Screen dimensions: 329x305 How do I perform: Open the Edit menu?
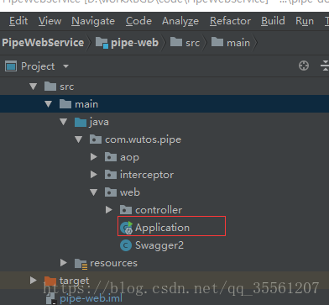18,21
